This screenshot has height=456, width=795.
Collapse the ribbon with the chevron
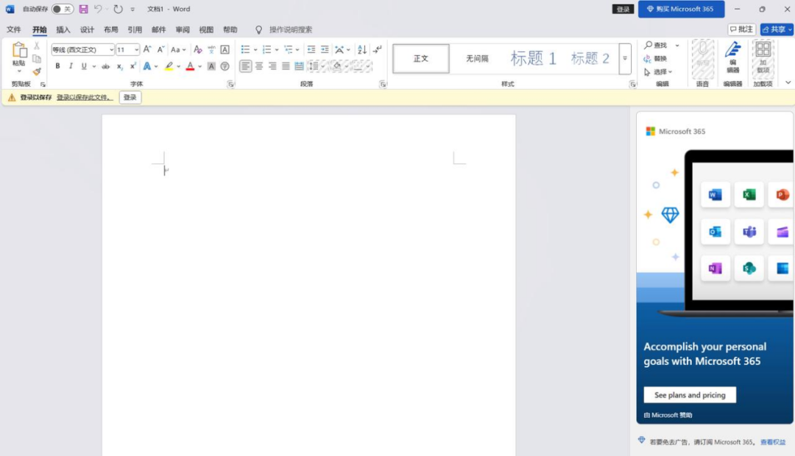point(788,82)
